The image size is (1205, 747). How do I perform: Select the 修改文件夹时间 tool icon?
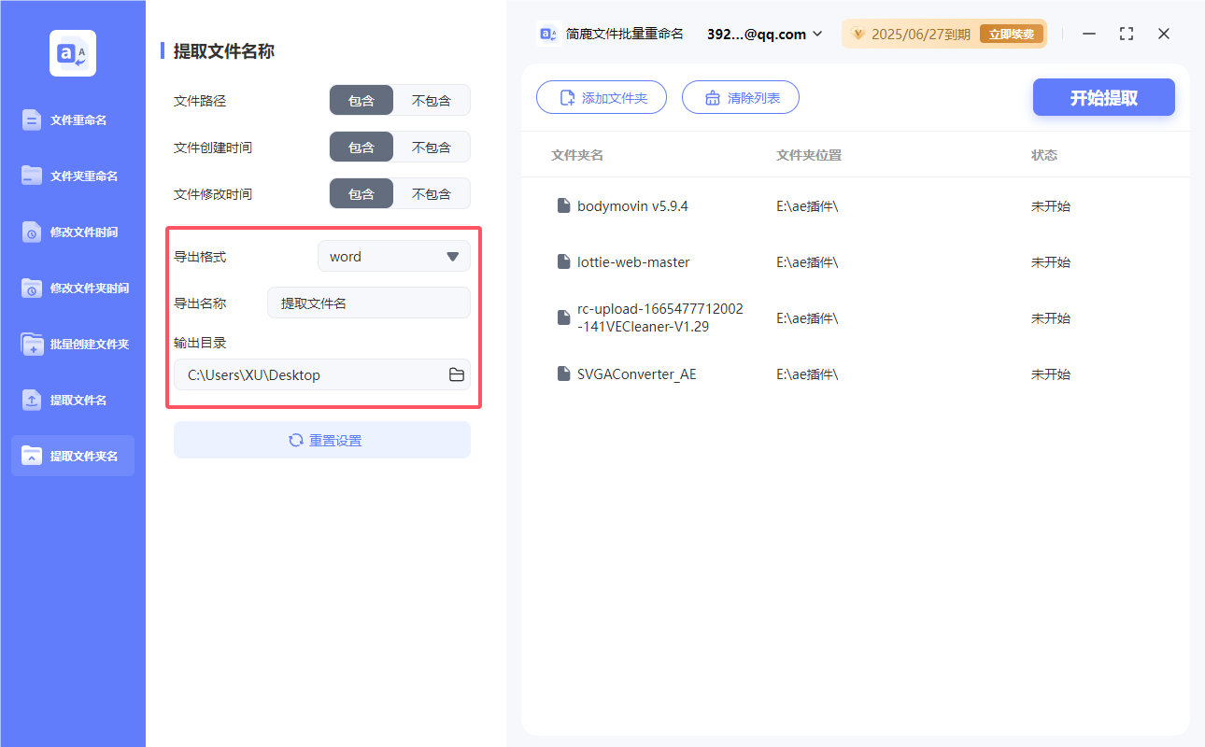[x=72, y=288]
